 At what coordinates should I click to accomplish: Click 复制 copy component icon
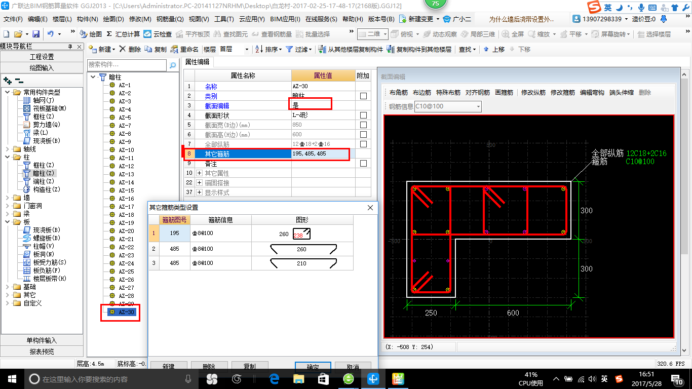click(156, 49)
